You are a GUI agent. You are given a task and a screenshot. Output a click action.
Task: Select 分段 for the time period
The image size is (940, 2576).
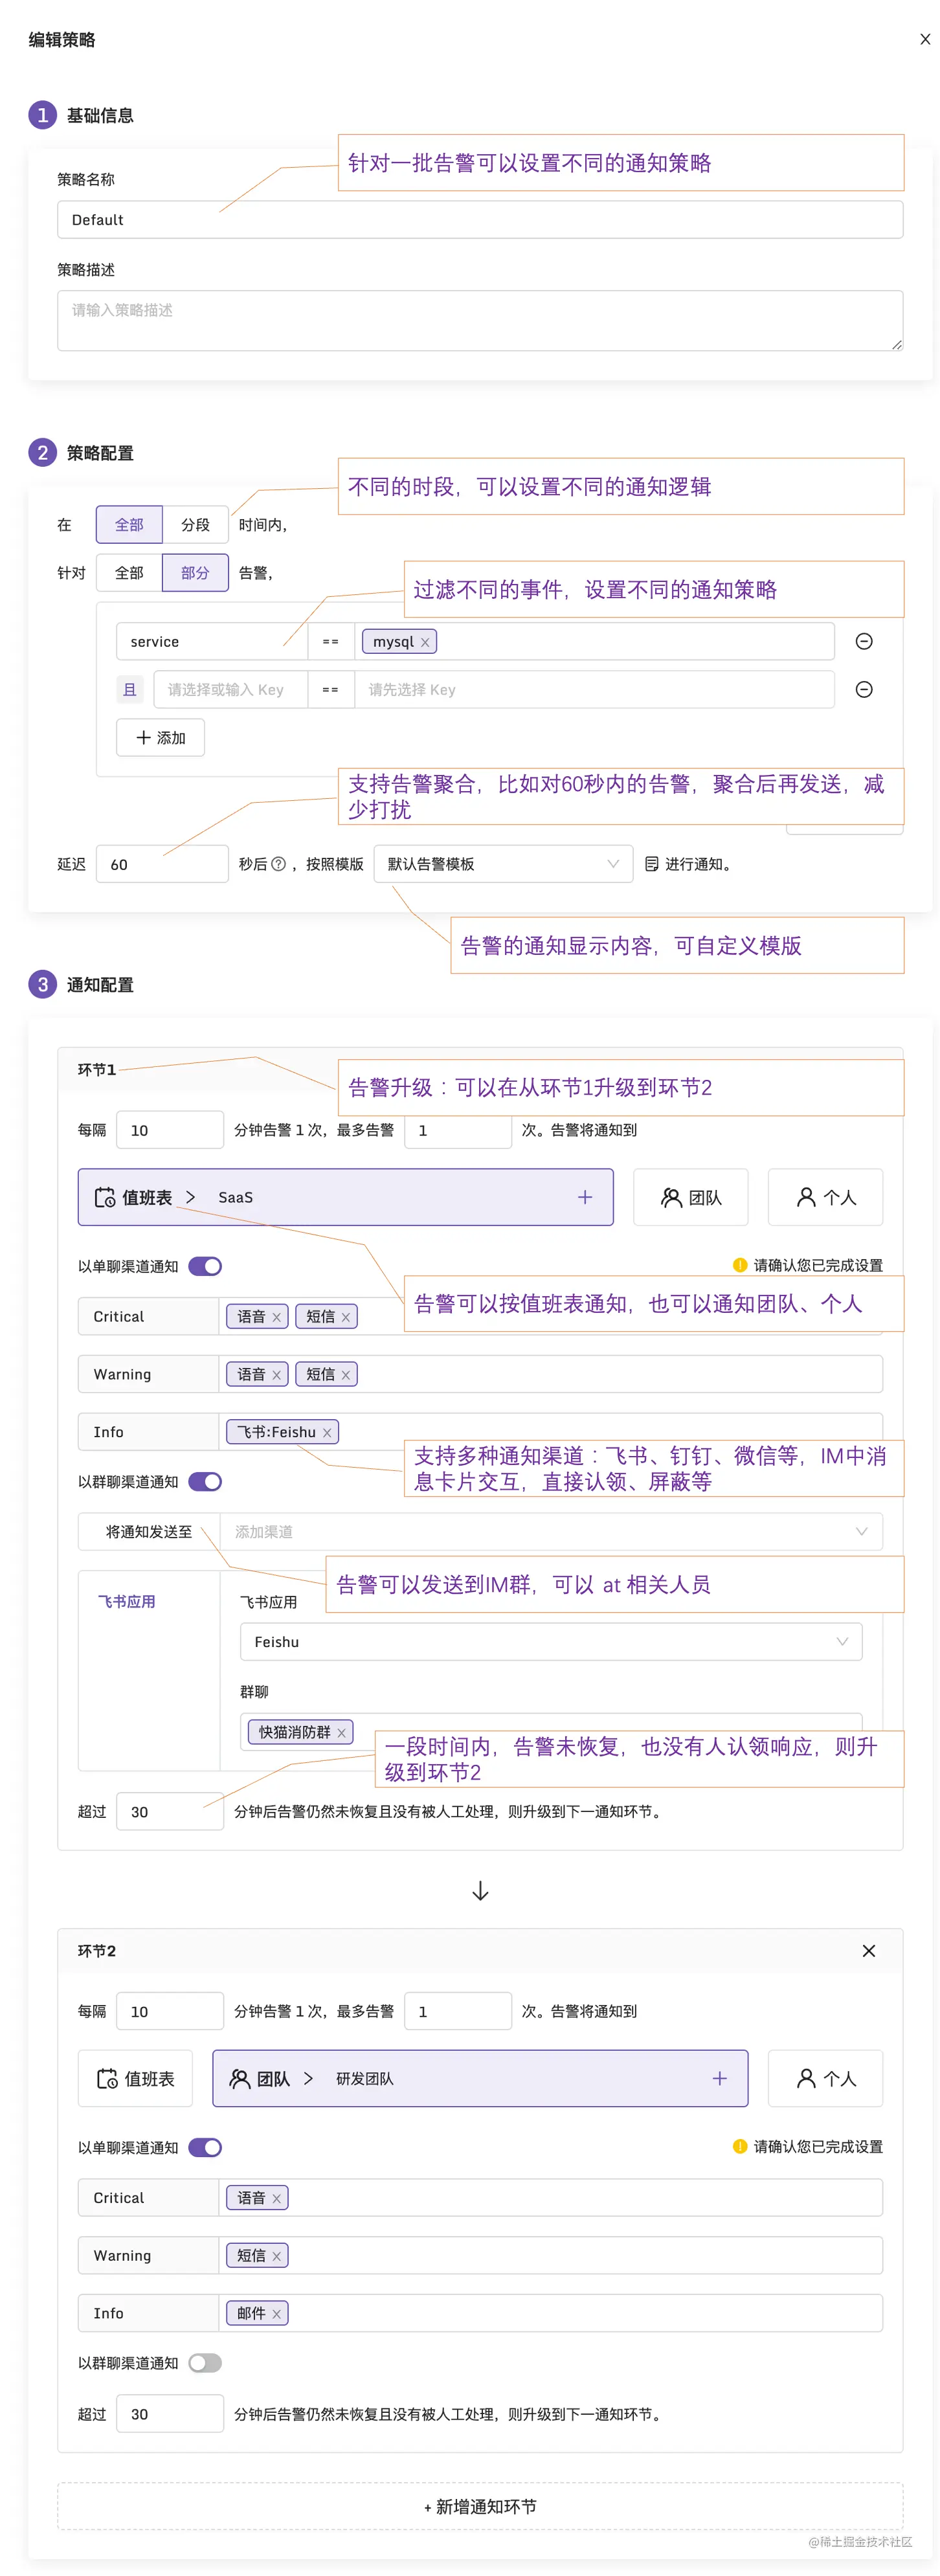click(195, 524)
